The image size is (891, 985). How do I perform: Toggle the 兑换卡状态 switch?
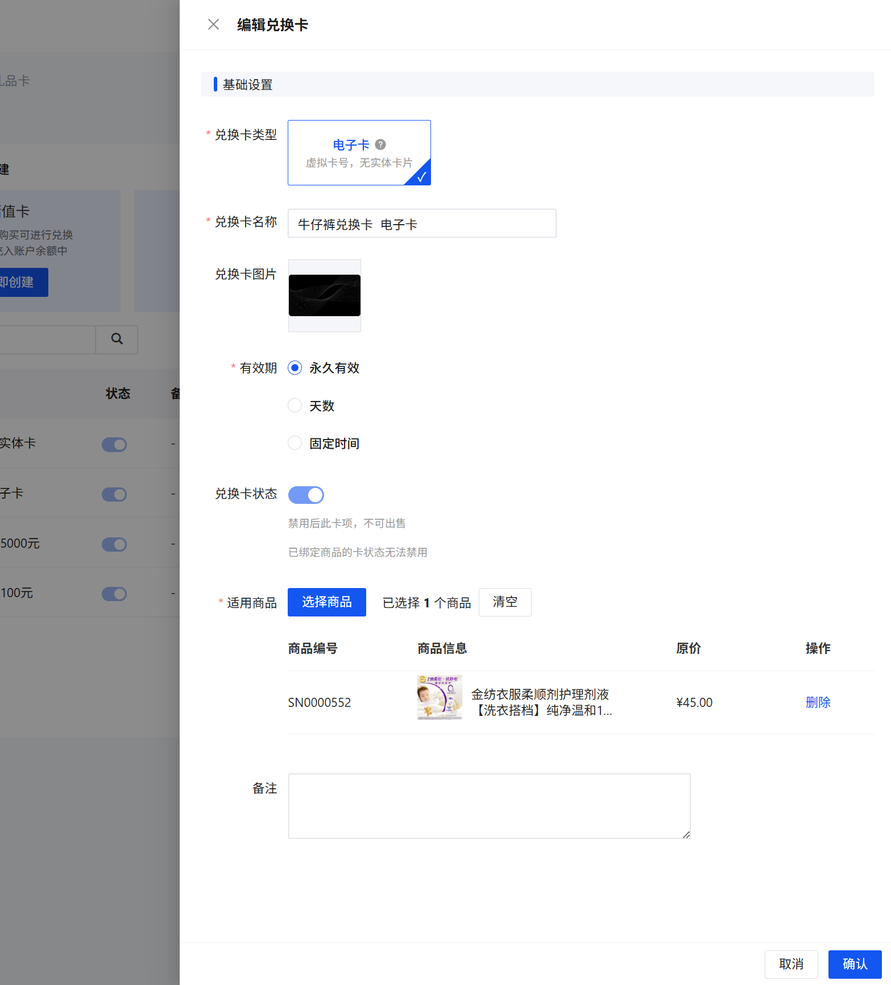pyautogui.click(x=306, y=495)
